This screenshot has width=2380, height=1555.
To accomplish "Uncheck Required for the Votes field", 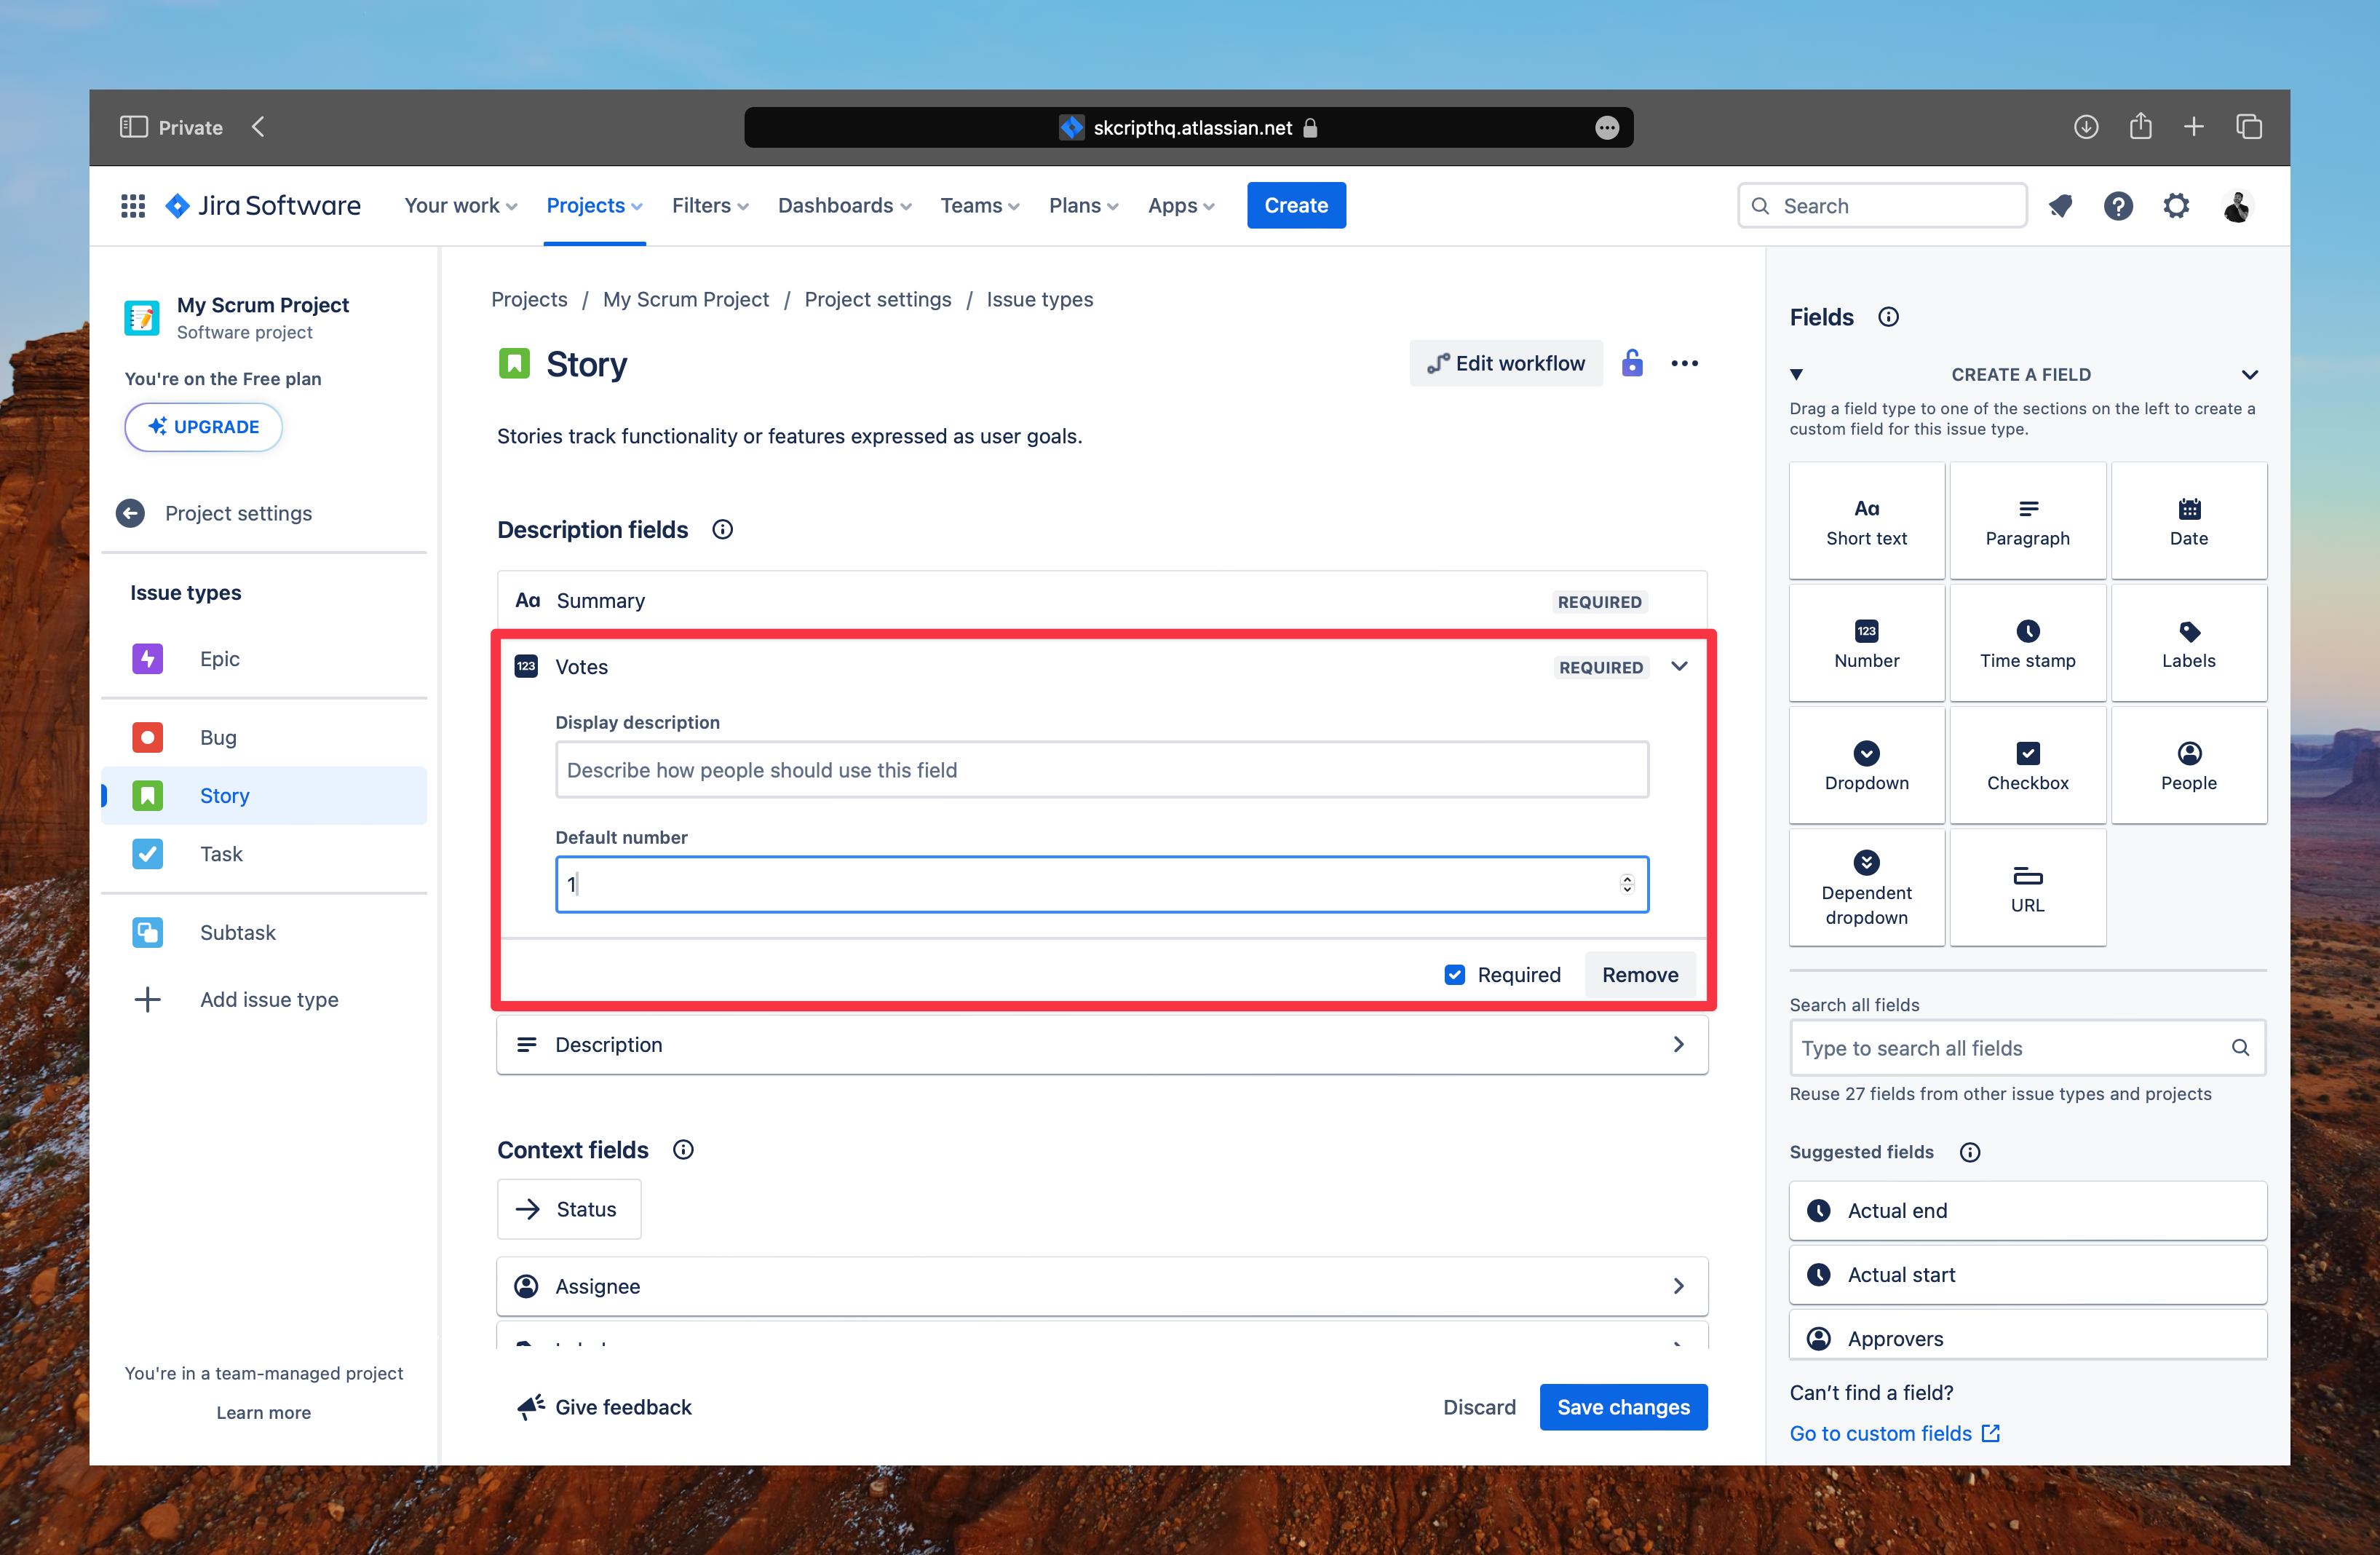I will (x=1455, y=974).
